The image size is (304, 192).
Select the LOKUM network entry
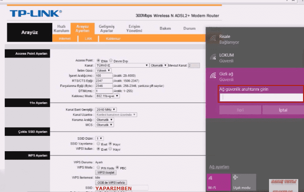[255, 58]
